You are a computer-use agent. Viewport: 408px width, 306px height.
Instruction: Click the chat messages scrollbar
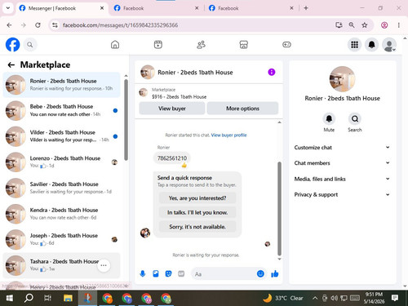[x=279, y=208]
